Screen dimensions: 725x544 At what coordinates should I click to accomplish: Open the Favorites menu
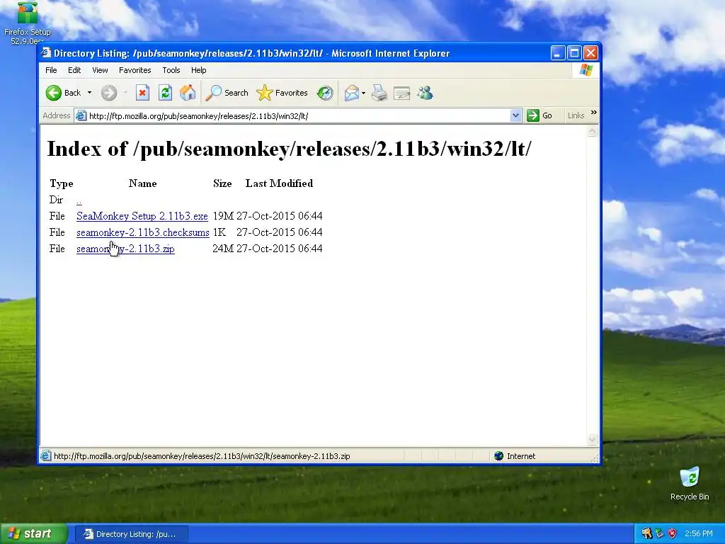point(135,70)
